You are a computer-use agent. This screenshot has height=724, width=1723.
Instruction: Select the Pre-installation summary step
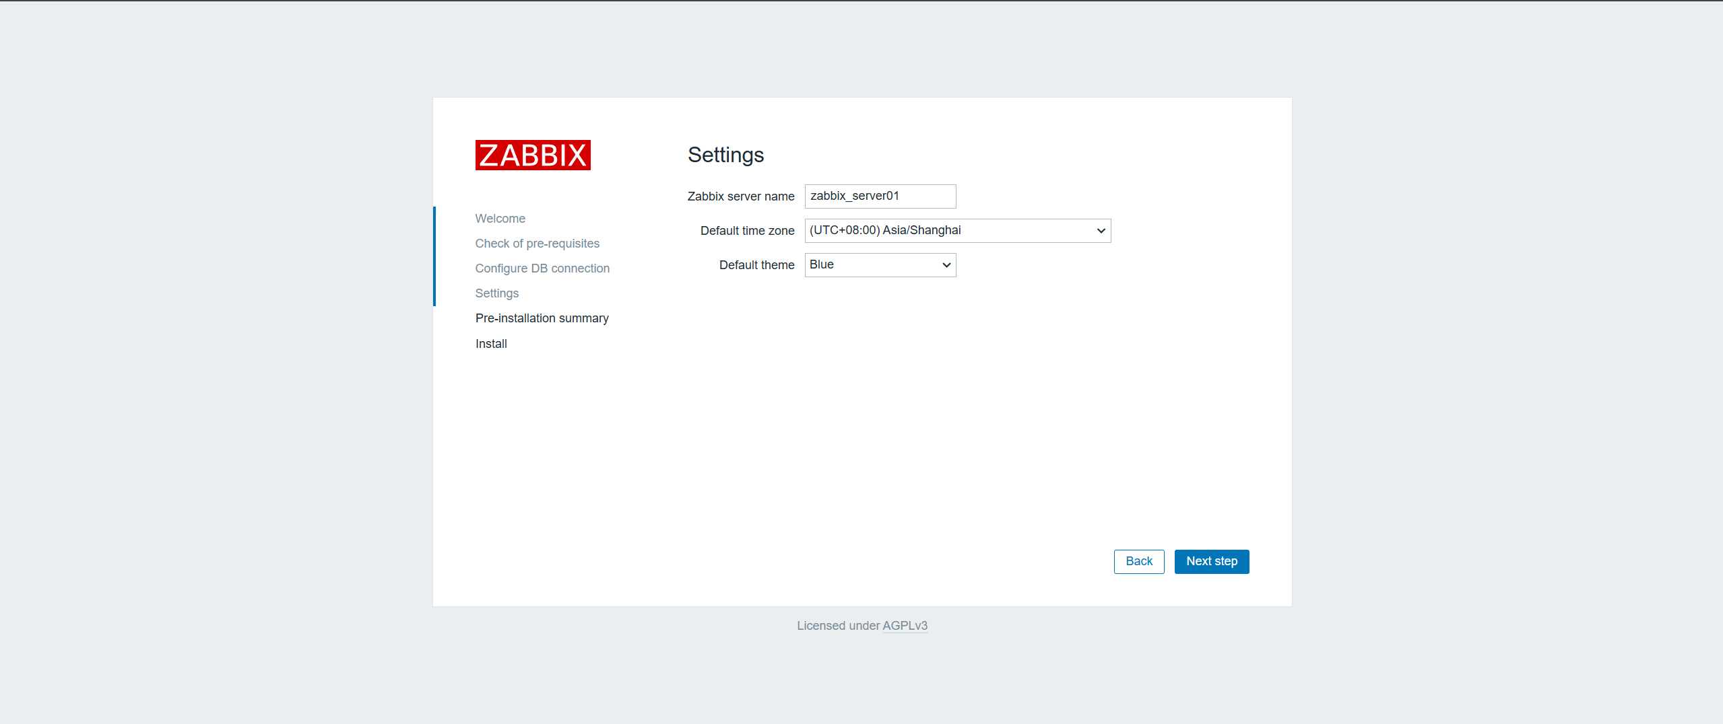point(542,318)
